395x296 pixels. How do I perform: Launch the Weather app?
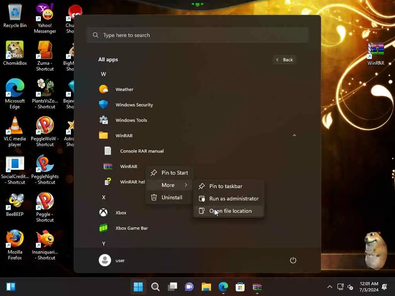[198, 89]
